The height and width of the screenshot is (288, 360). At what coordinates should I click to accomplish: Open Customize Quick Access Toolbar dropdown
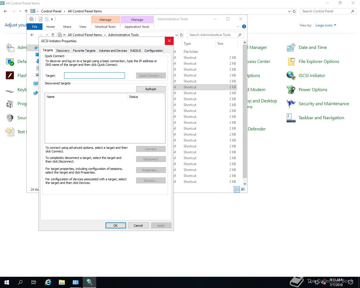click(x=52, y=19)
